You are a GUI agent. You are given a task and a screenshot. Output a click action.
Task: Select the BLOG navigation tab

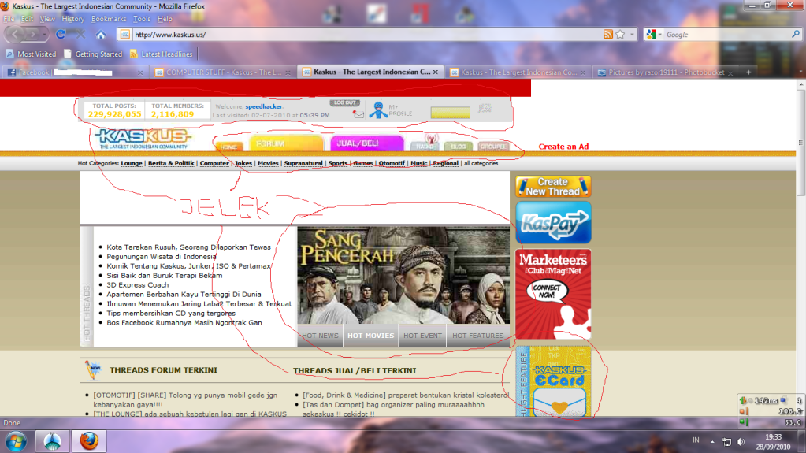tap(458, 146)
